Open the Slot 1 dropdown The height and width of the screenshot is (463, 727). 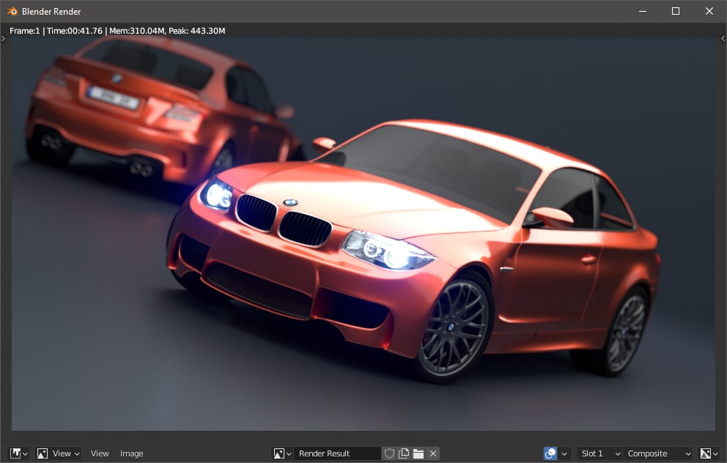tap(600, 453)
